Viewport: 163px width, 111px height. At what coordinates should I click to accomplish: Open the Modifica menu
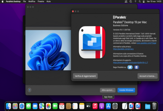[32, 1]
